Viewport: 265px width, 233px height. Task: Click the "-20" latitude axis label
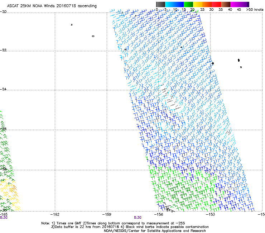(x=3, y=12)
